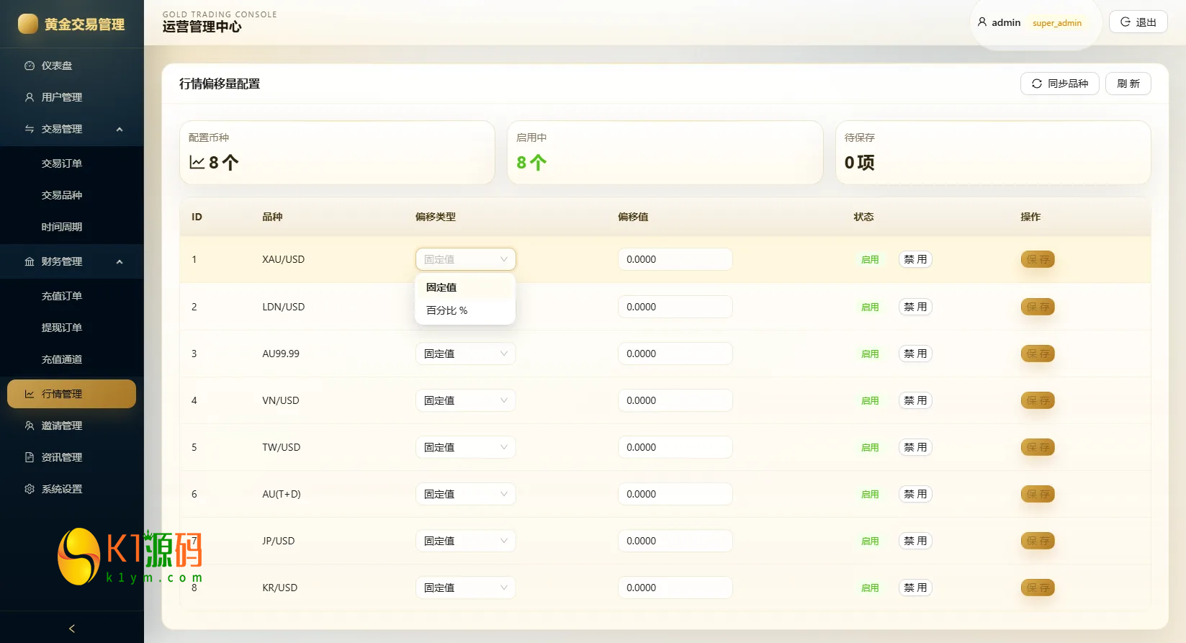This screenshot has width=1186, height=643.
Task: Click the gold logo icon in sidebar header
Action: (28, 24)
